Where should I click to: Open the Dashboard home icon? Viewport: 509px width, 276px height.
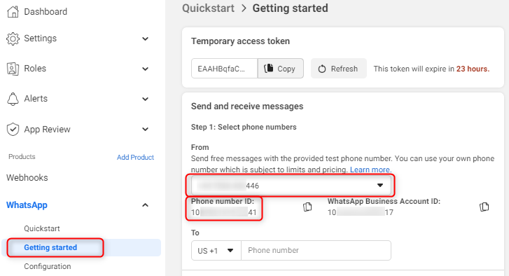coord(13,12)
